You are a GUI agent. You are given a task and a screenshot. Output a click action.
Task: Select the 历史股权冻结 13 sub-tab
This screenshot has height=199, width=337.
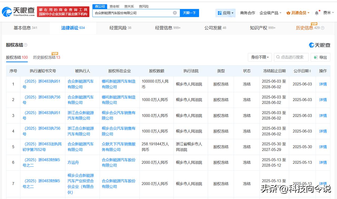click(47, 57)
